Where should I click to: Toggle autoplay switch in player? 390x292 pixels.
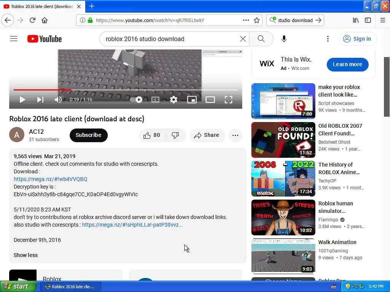click(136, 100)
